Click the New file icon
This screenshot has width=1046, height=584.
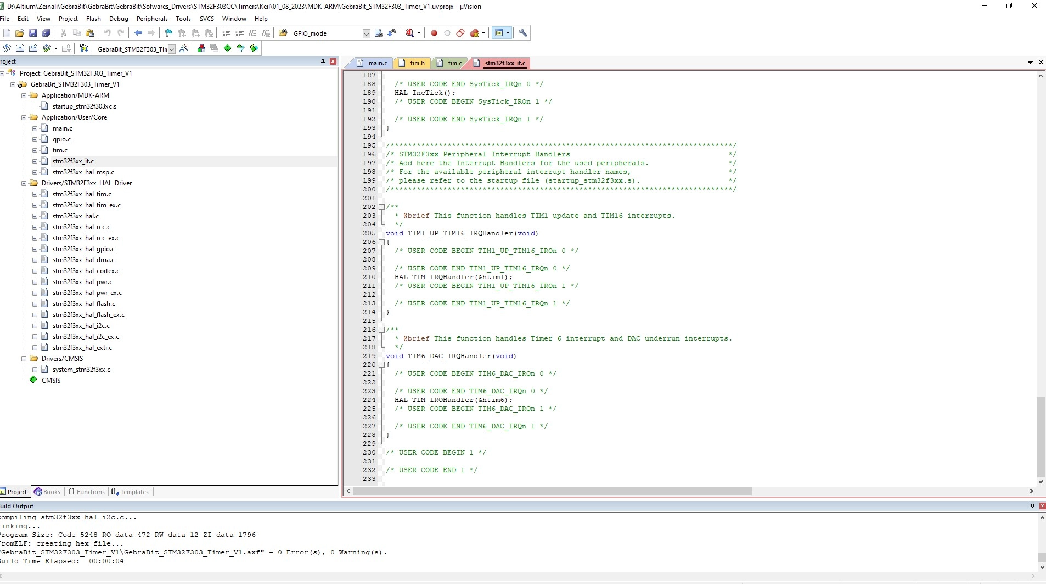coord(7,33)
